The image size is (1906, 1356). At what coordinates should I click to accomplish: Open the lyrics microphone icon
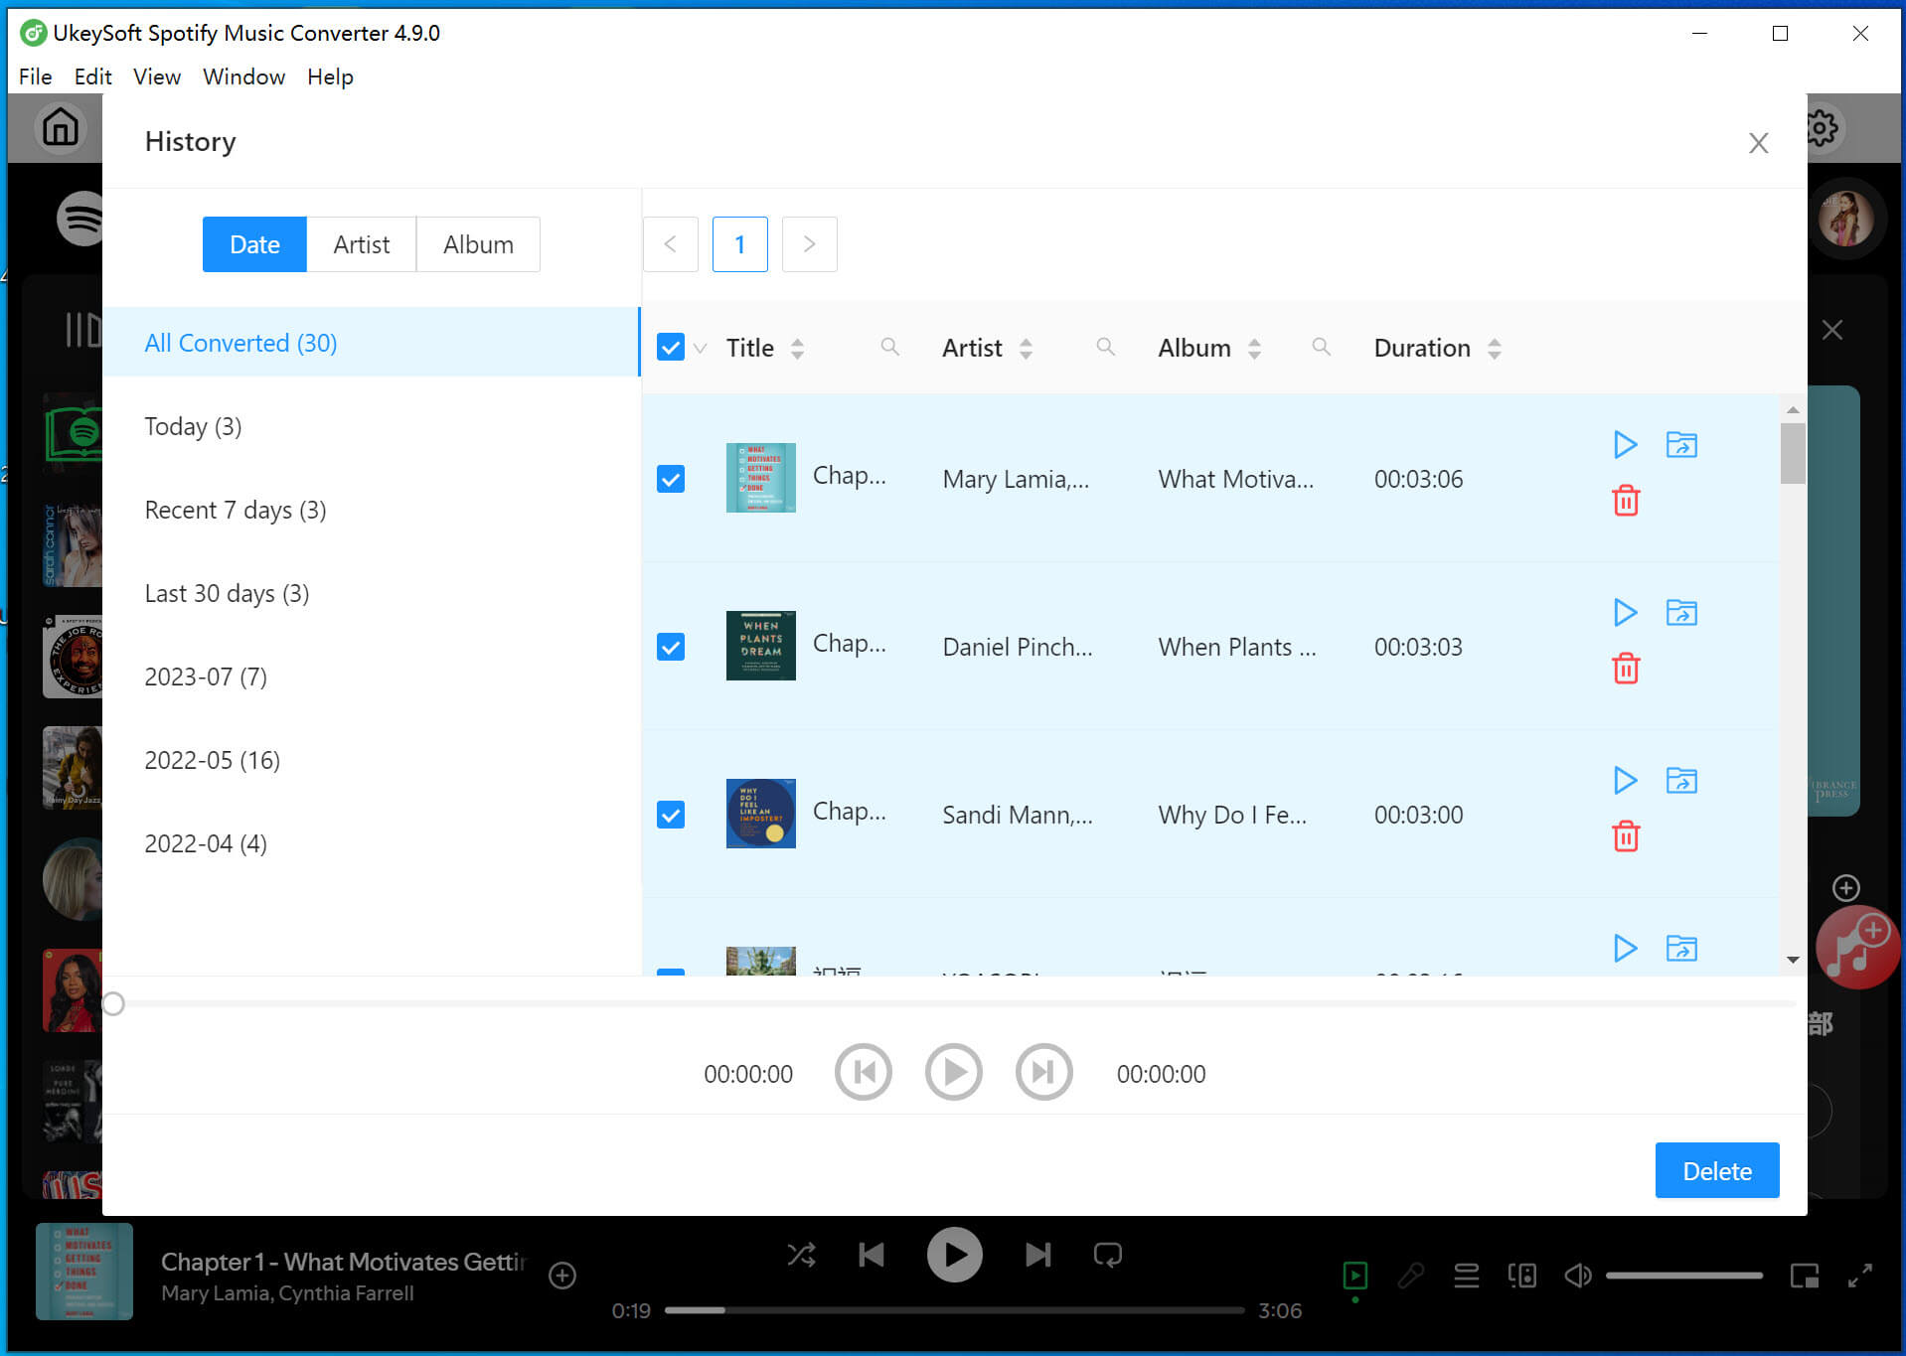click(1410, 1276)
